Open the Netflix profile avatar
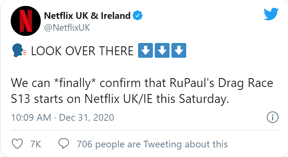Screen dimensions: 288x157 coord(25,20)
